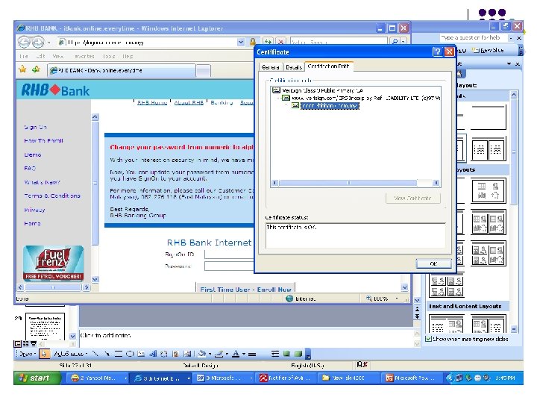Viewport: 537px width, 403px height.
Task: Click the IE search magnifier button
Action: pos(395,42)
